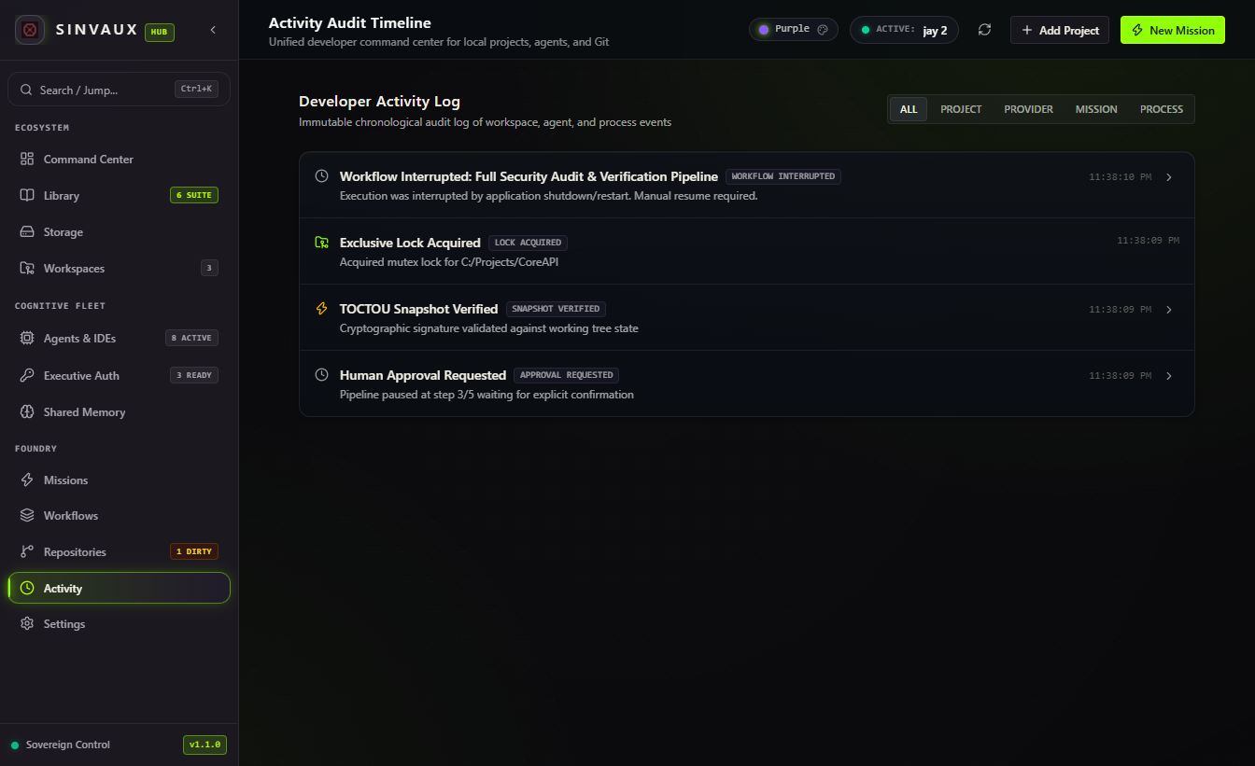Click the Ctrl+K shortcut hint
Image resolution: width=1255 pixels, height=766 pixels.
[x=196, y=90]
